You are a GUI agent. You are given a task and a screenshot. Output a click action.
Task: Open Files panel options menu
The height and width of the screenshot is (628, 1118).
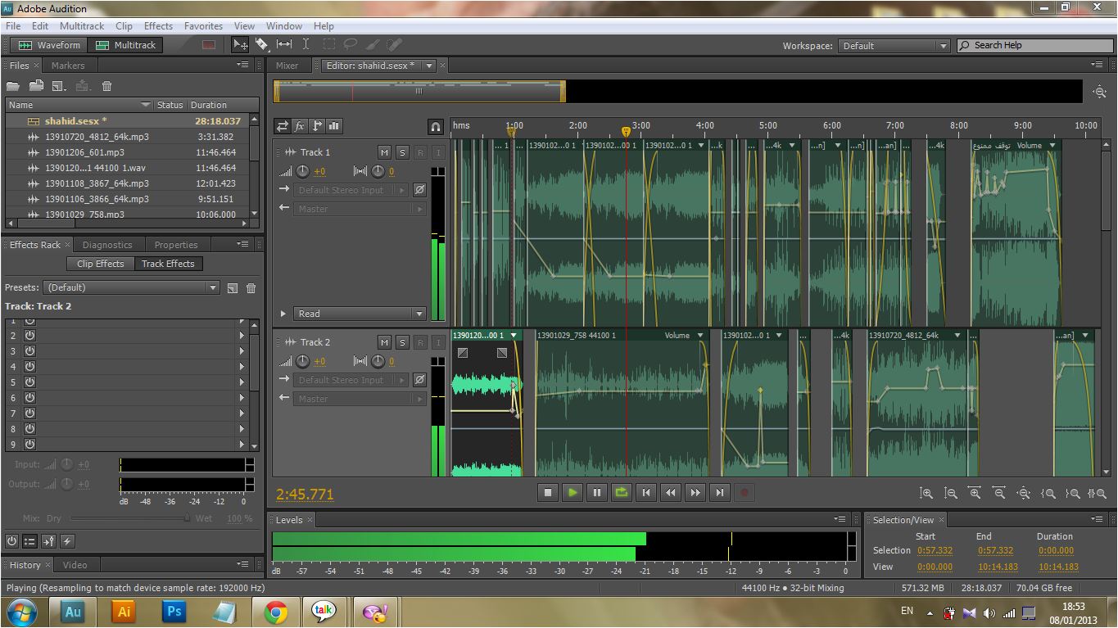point(242,65)
